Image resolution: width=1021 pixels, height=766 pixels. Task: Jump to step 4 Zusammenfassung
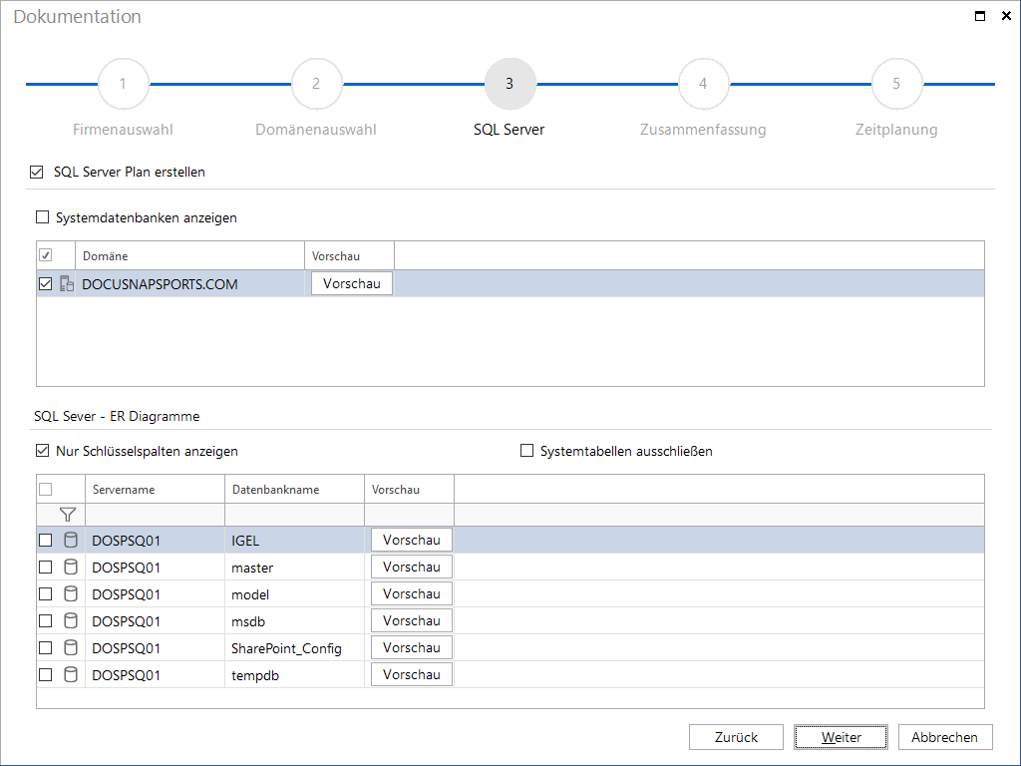coord(703,84)
